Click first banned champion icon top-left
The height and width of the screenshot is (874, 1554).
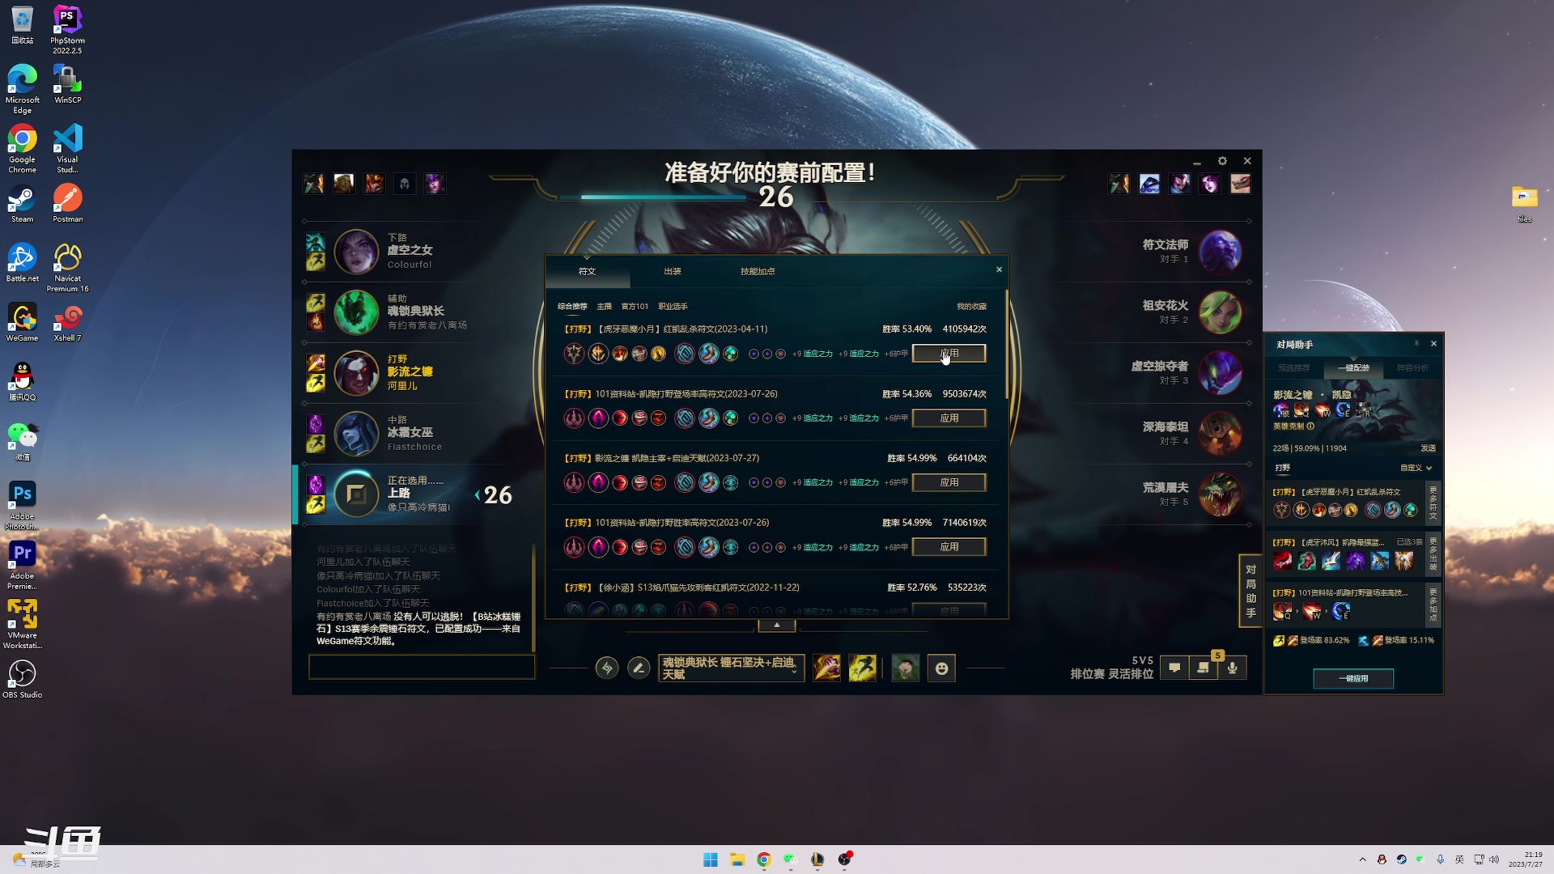tap(313, 184)
